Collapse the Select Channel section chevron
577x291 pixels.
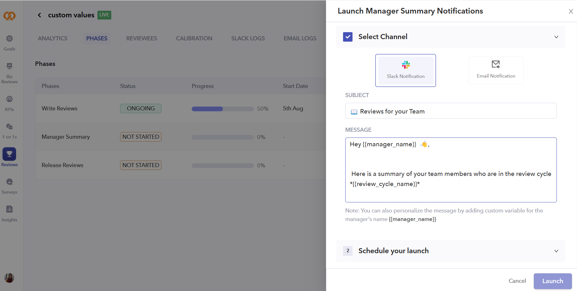click(556, 37)
